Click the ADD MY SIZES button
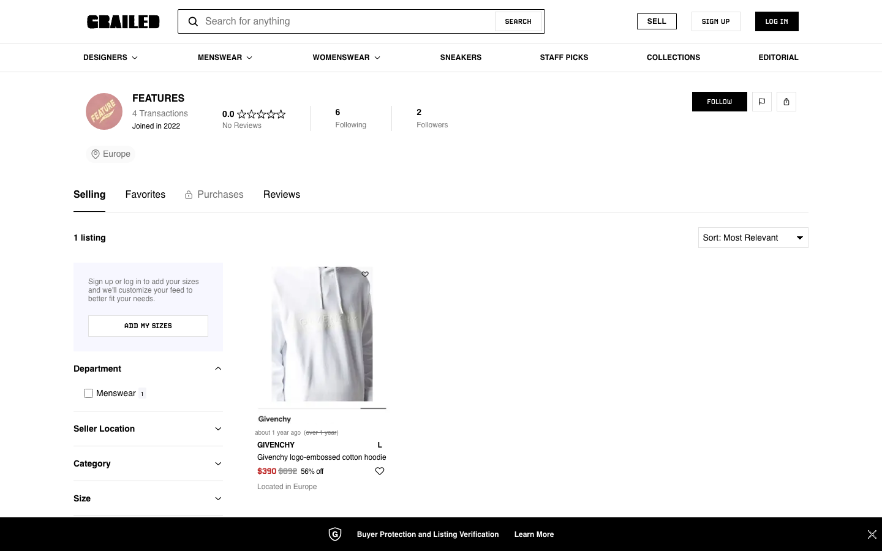 point(148,326)
